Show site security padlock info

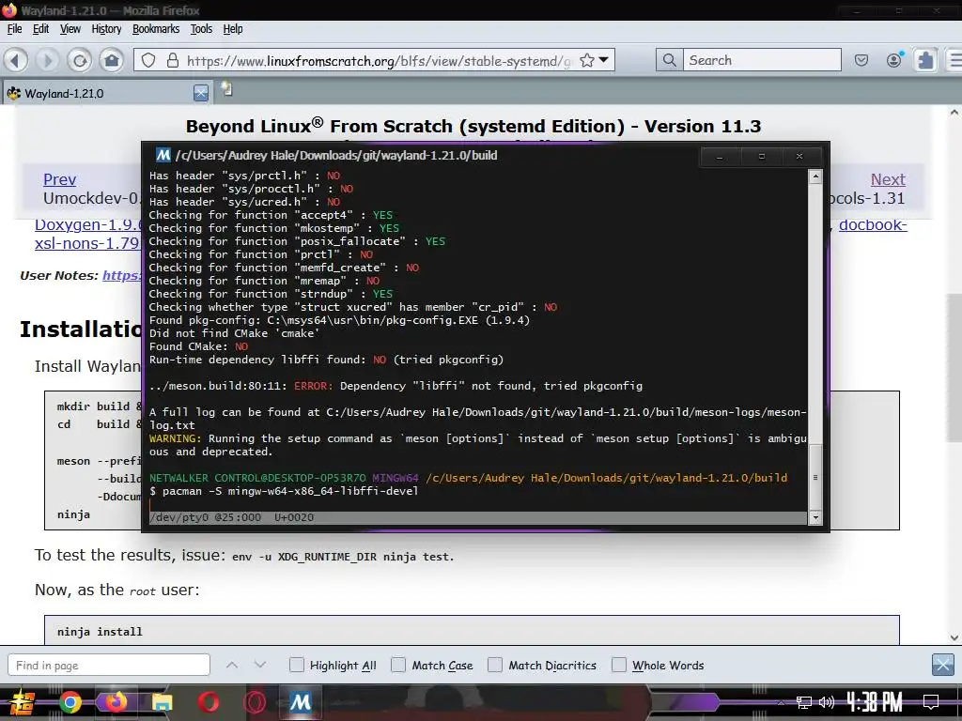[x=173, y=60]
